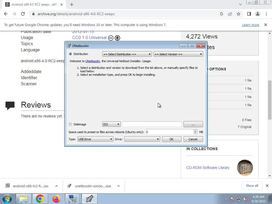Click the Google icon in address bar
The width and height of the screenshot is (272, 204).
pyautogui.click(x=221, y=14)
